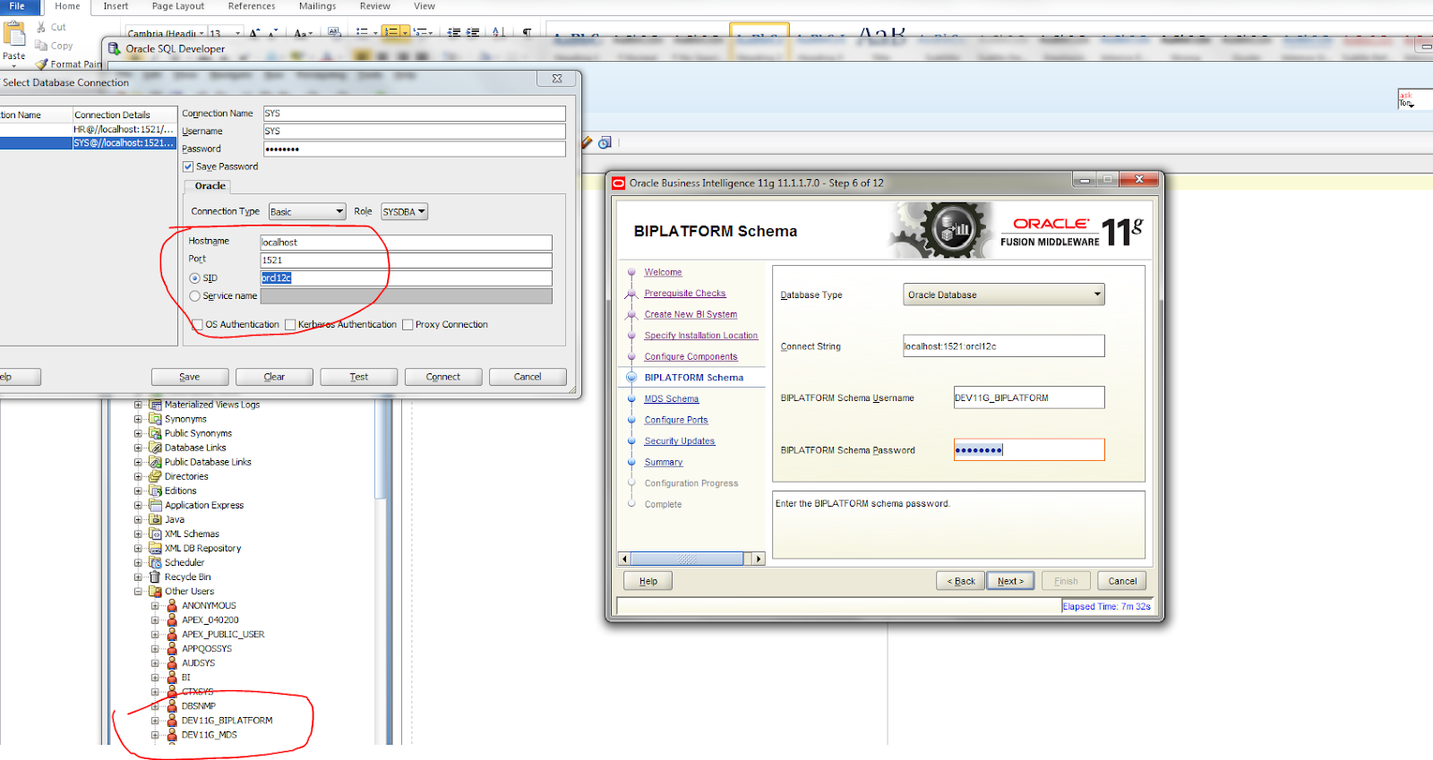Click the Public Database Links folder icon
The height and width of the screenshot is (760, 1433).
click(155, 462)
